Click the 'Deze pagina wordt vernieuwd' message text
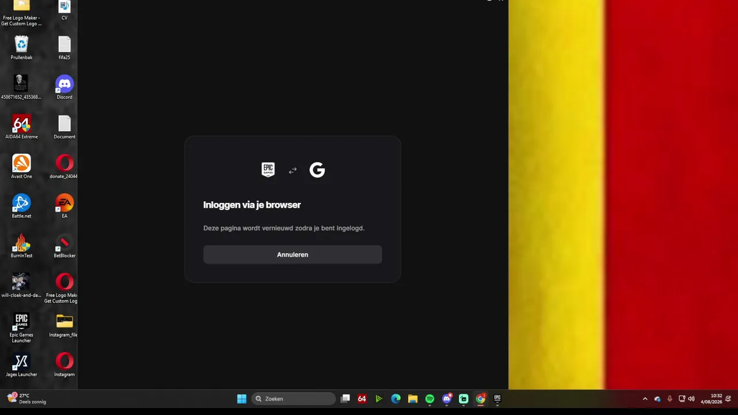 [284, 228]
